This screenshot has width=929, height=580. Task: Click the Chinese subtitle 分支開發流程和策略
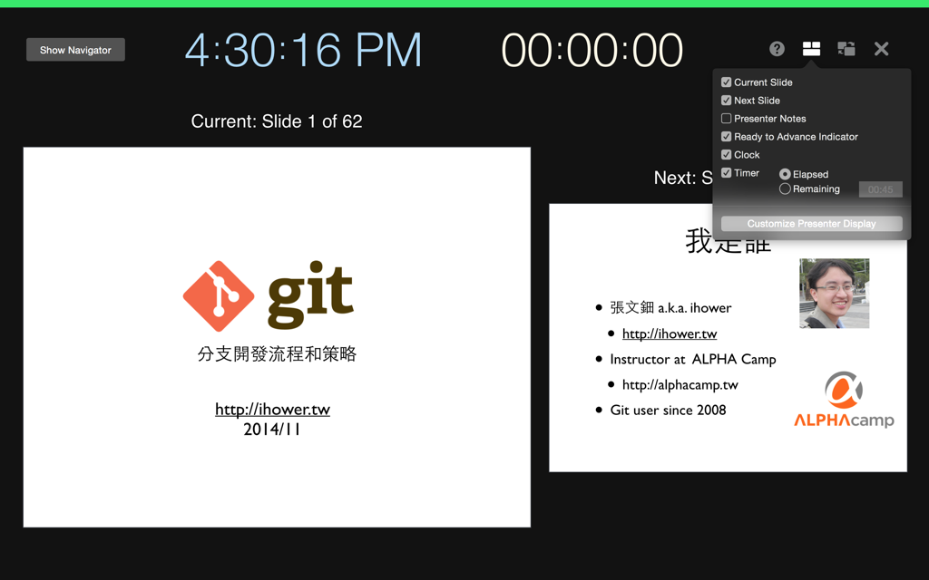[277, 354]
